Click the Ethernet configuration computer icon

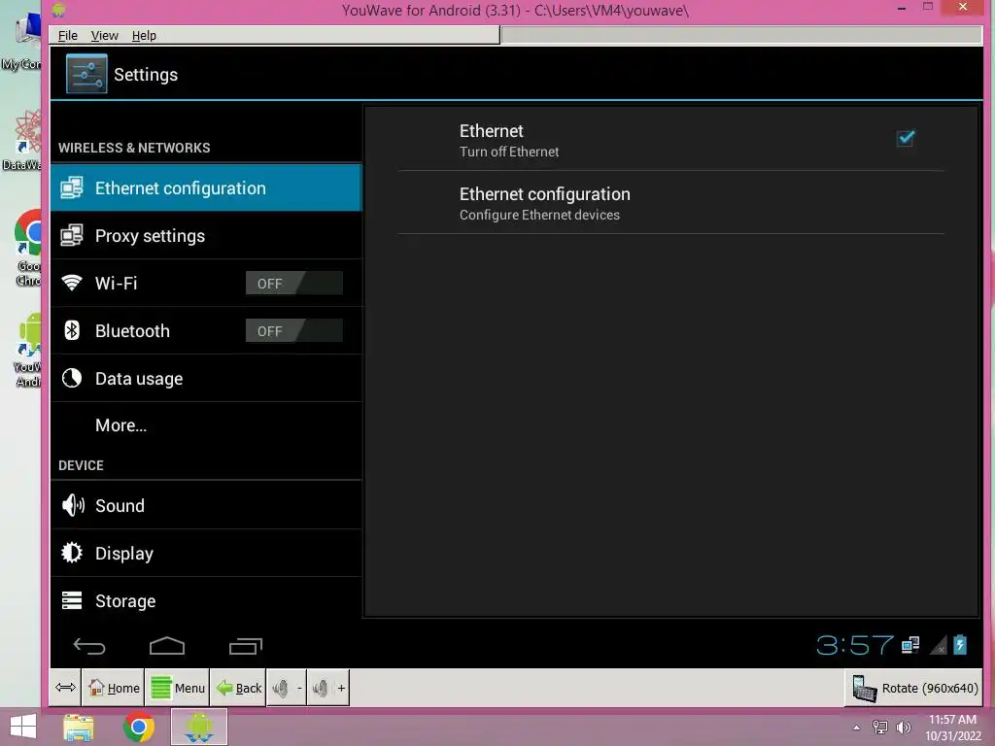coord(72,187)
